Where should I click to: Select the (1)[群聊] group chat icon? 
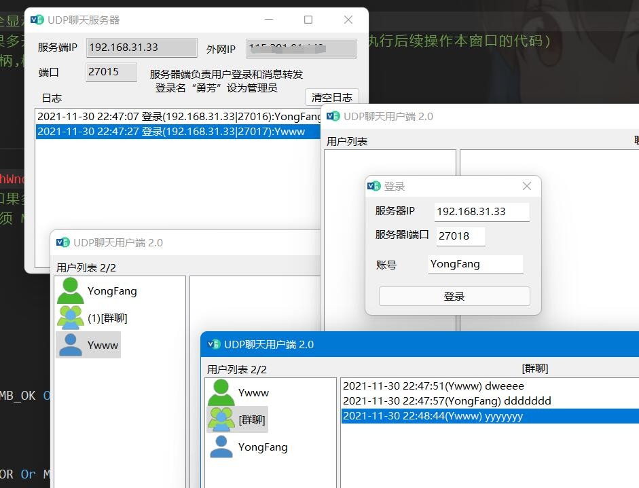(70, 318)
